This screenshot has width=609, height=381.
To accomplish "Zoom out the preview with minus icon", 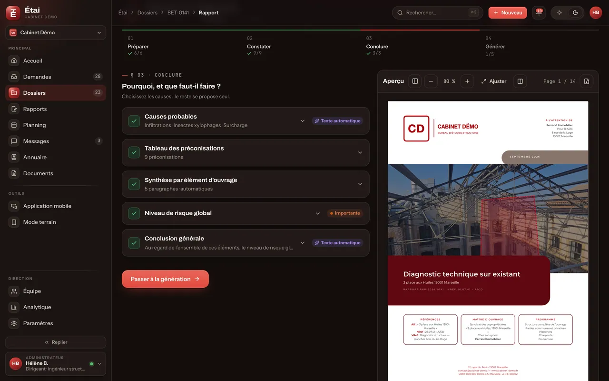I will click(431, 81).
